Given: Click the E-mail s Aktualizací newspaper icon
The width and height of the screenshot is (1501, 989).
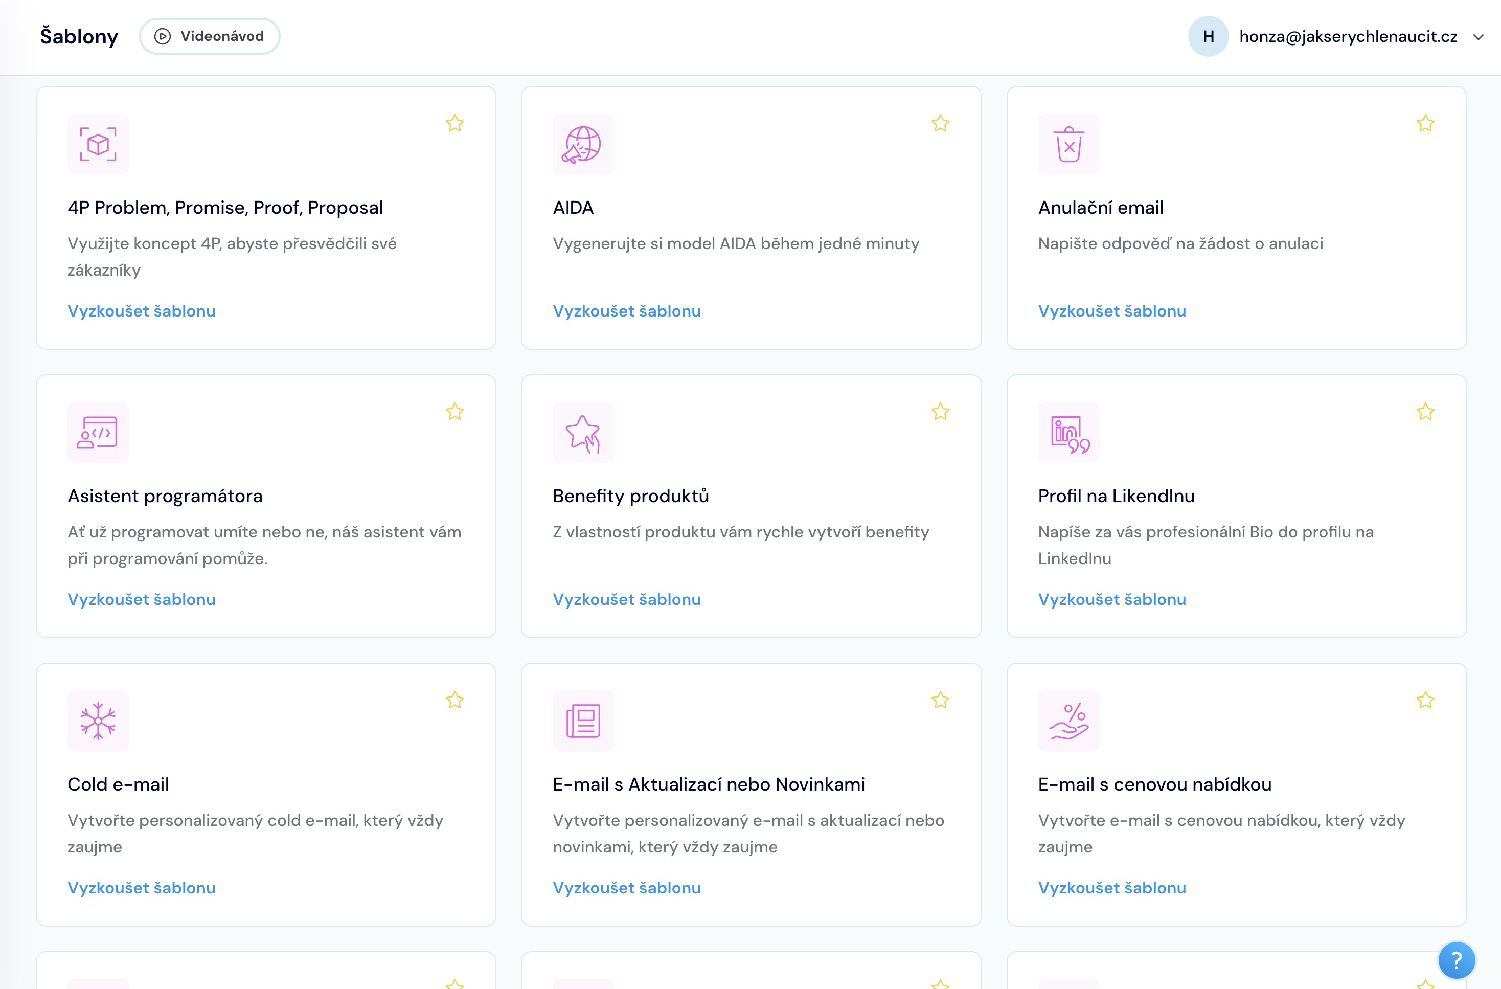Looking at the screenshot, I should point(583,721).
